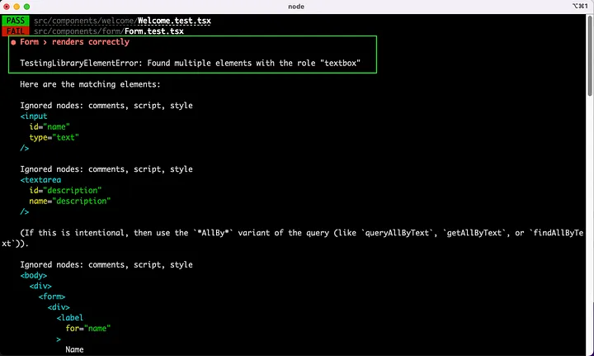Click the '<form>' tag line
This screenshot has width=594, height=356.
coord(52,297)
